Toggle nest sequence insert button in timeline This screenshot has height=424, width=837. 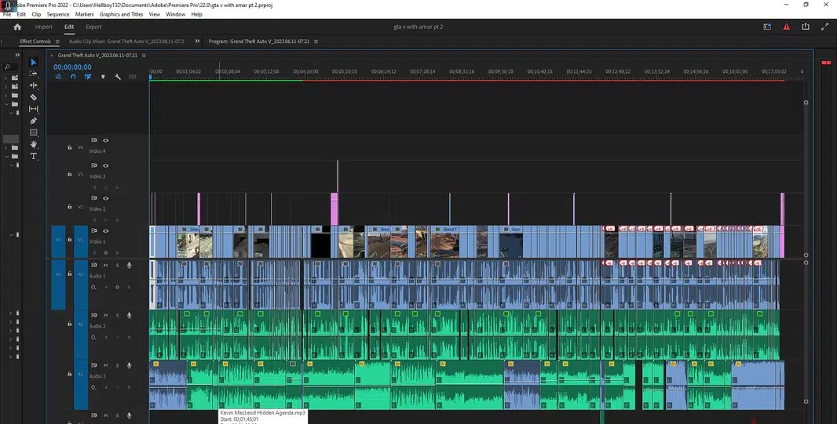(x=58, y=77)
